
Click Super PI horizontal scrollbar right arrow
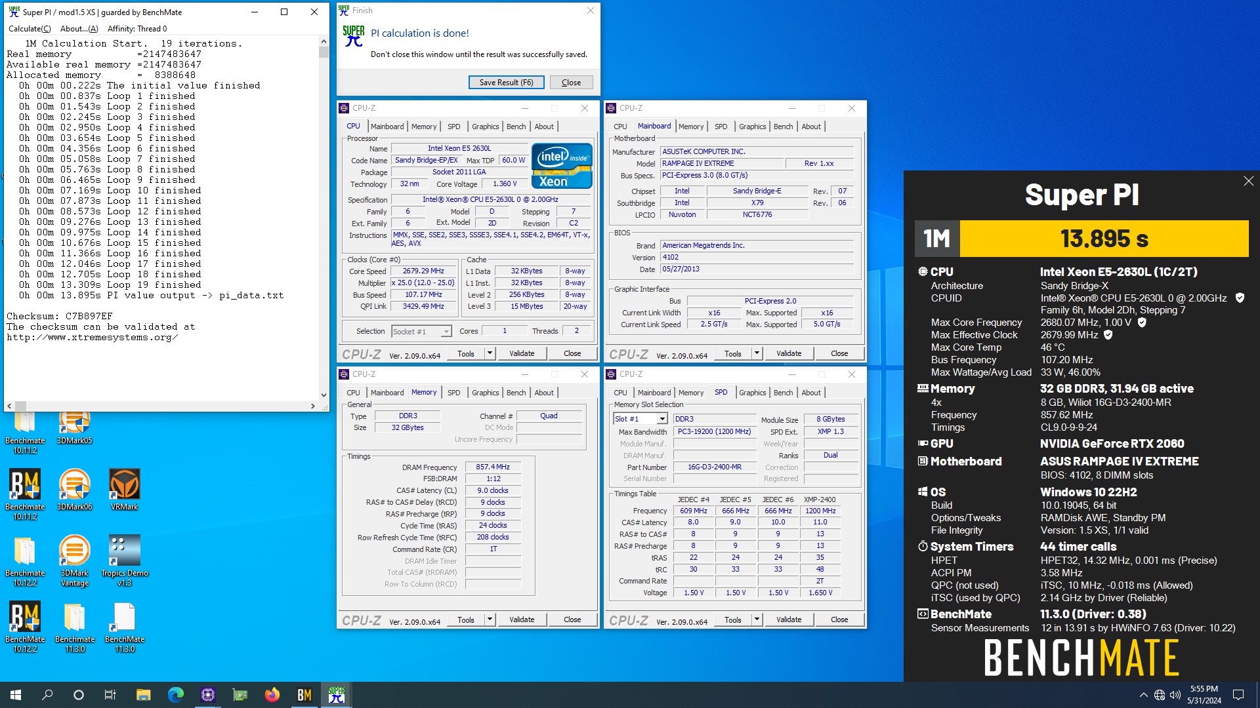pyautogui.click(x=313, y=406)
